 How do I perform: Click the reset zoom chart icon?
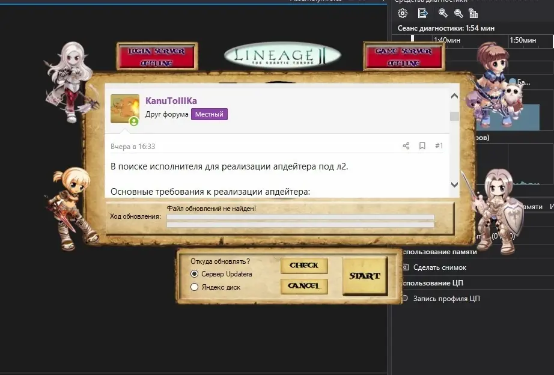coord(473,13)
